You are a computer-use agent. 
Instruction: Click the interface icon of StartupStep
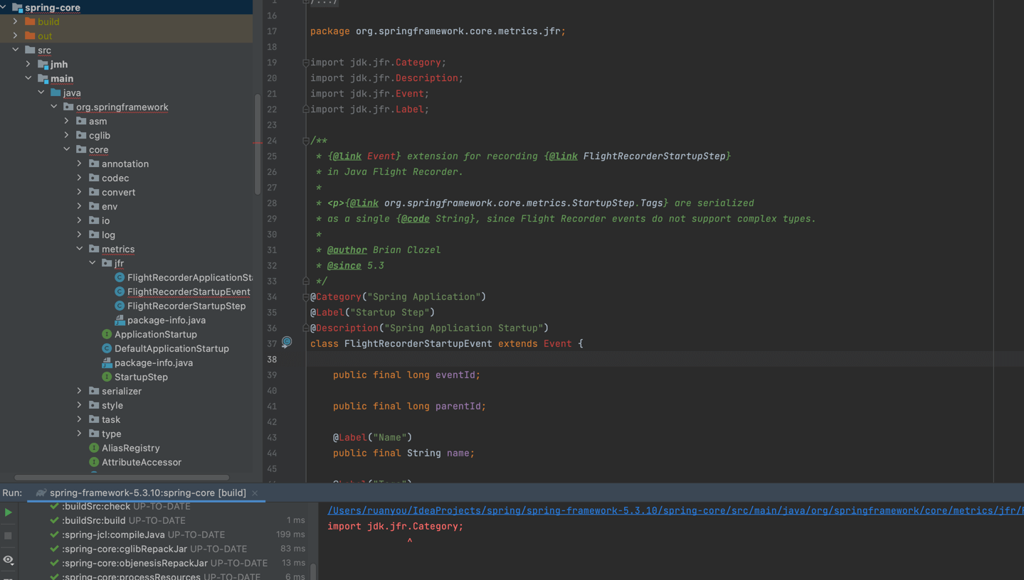point(107,377)
